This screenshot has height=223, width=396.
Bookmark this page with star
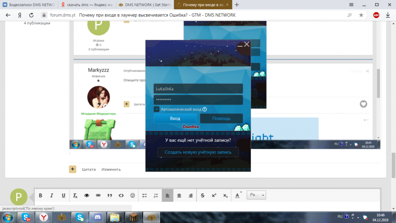tap(361, 15)
